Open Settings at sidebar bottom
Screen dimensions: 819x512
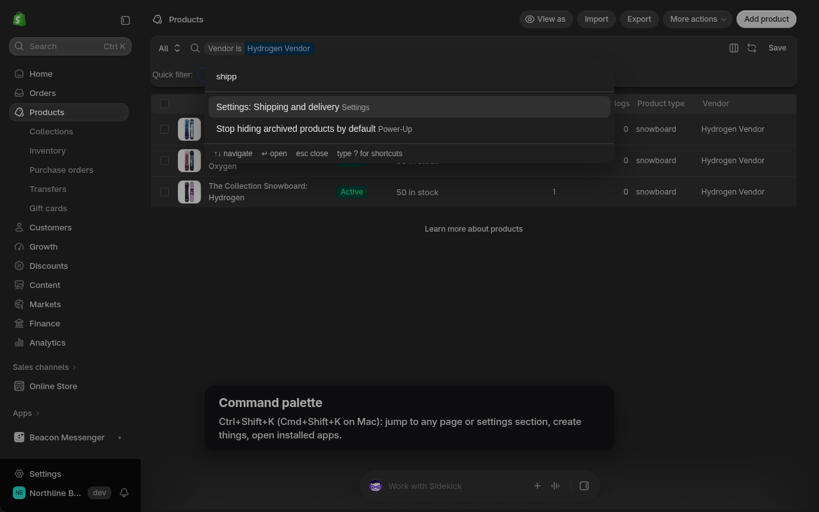coord(69,474)
